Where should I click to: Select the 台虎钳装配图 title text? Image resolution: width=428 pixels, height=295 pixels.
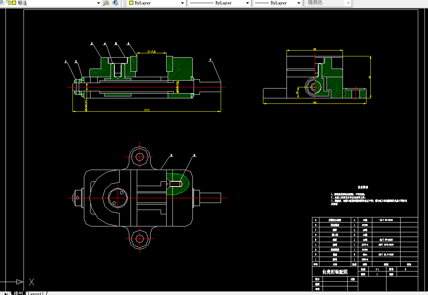(x=335, y=272)
